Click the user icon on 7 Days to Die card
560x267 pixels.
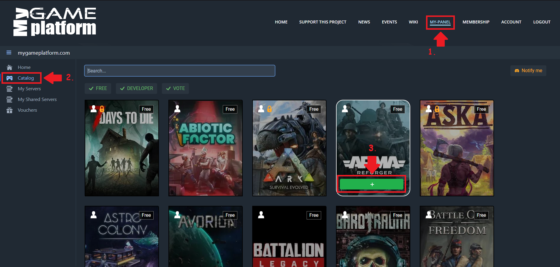pyautogui.click(x=94, y=109)
